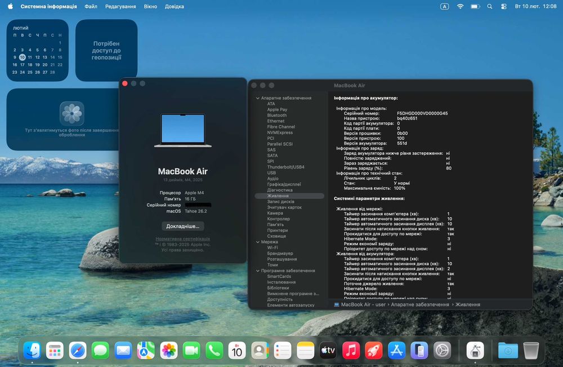Viewport: 563px width, 367px height.
Task: Open the Music app in the Dock
Action: 351,351
